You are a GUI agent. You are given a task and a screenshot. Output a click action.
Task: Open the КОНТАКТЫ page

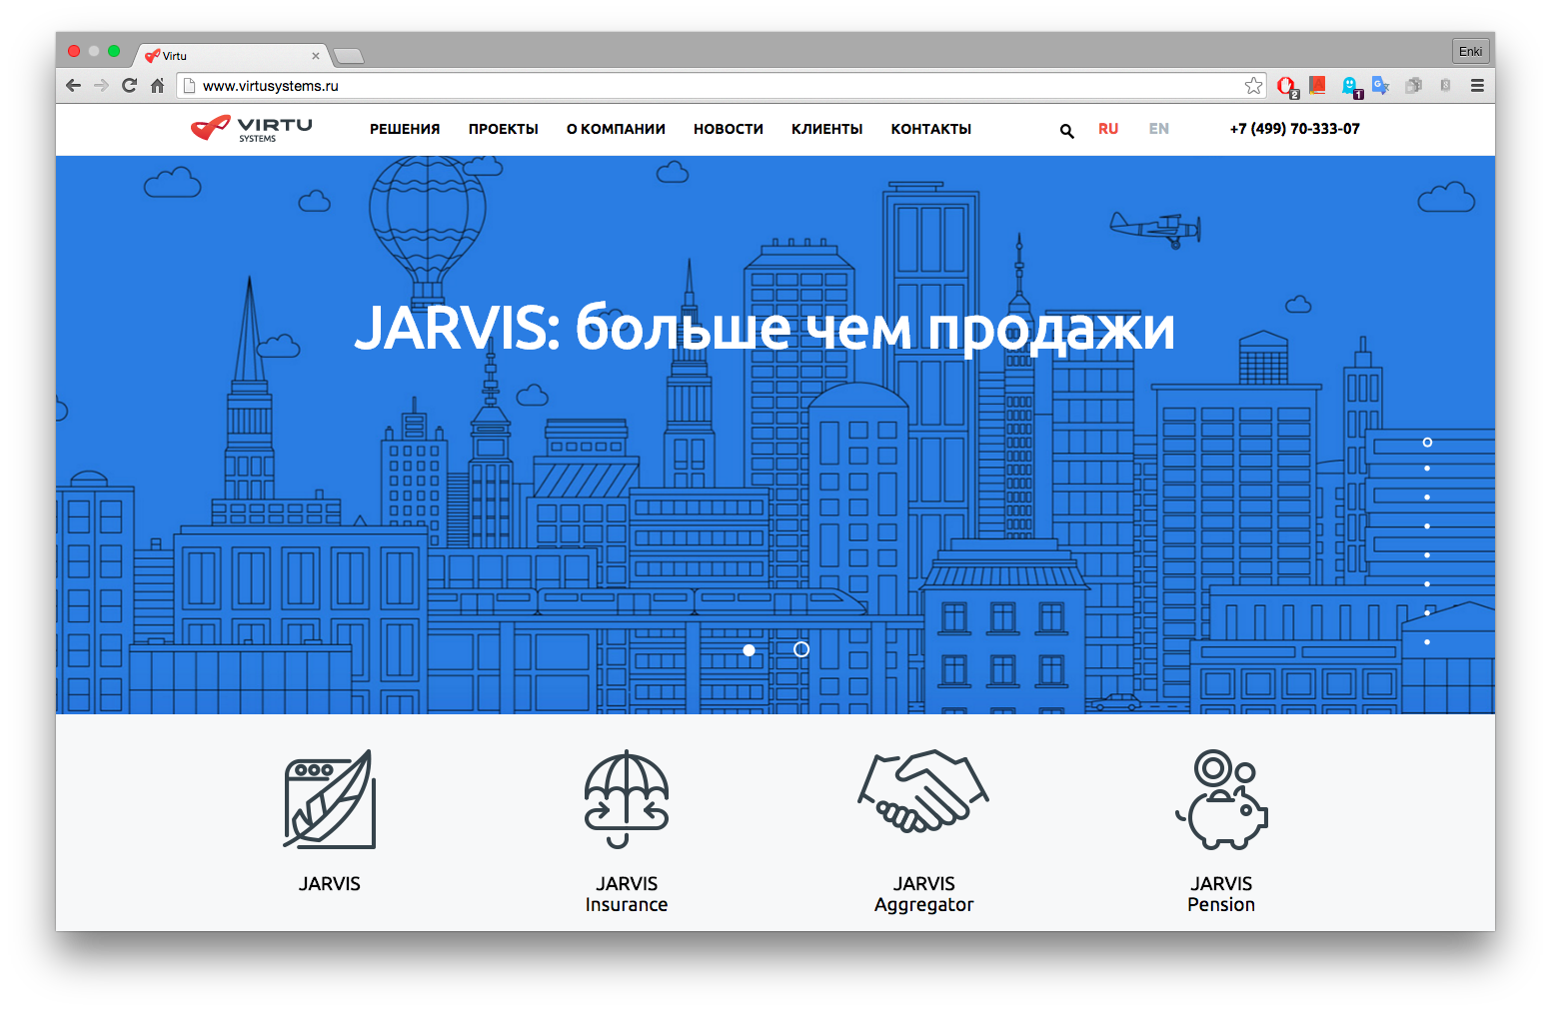[931, 129]
